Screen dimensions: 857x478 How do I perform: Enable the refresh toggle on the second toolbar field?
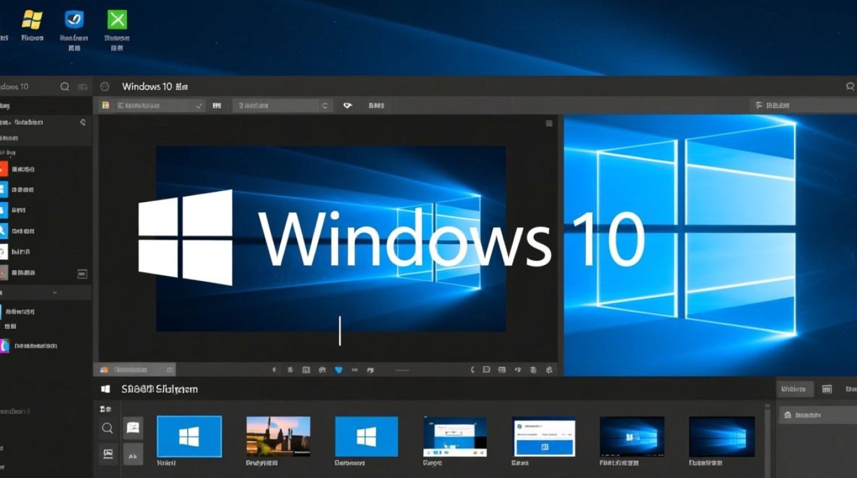point(325,105)
